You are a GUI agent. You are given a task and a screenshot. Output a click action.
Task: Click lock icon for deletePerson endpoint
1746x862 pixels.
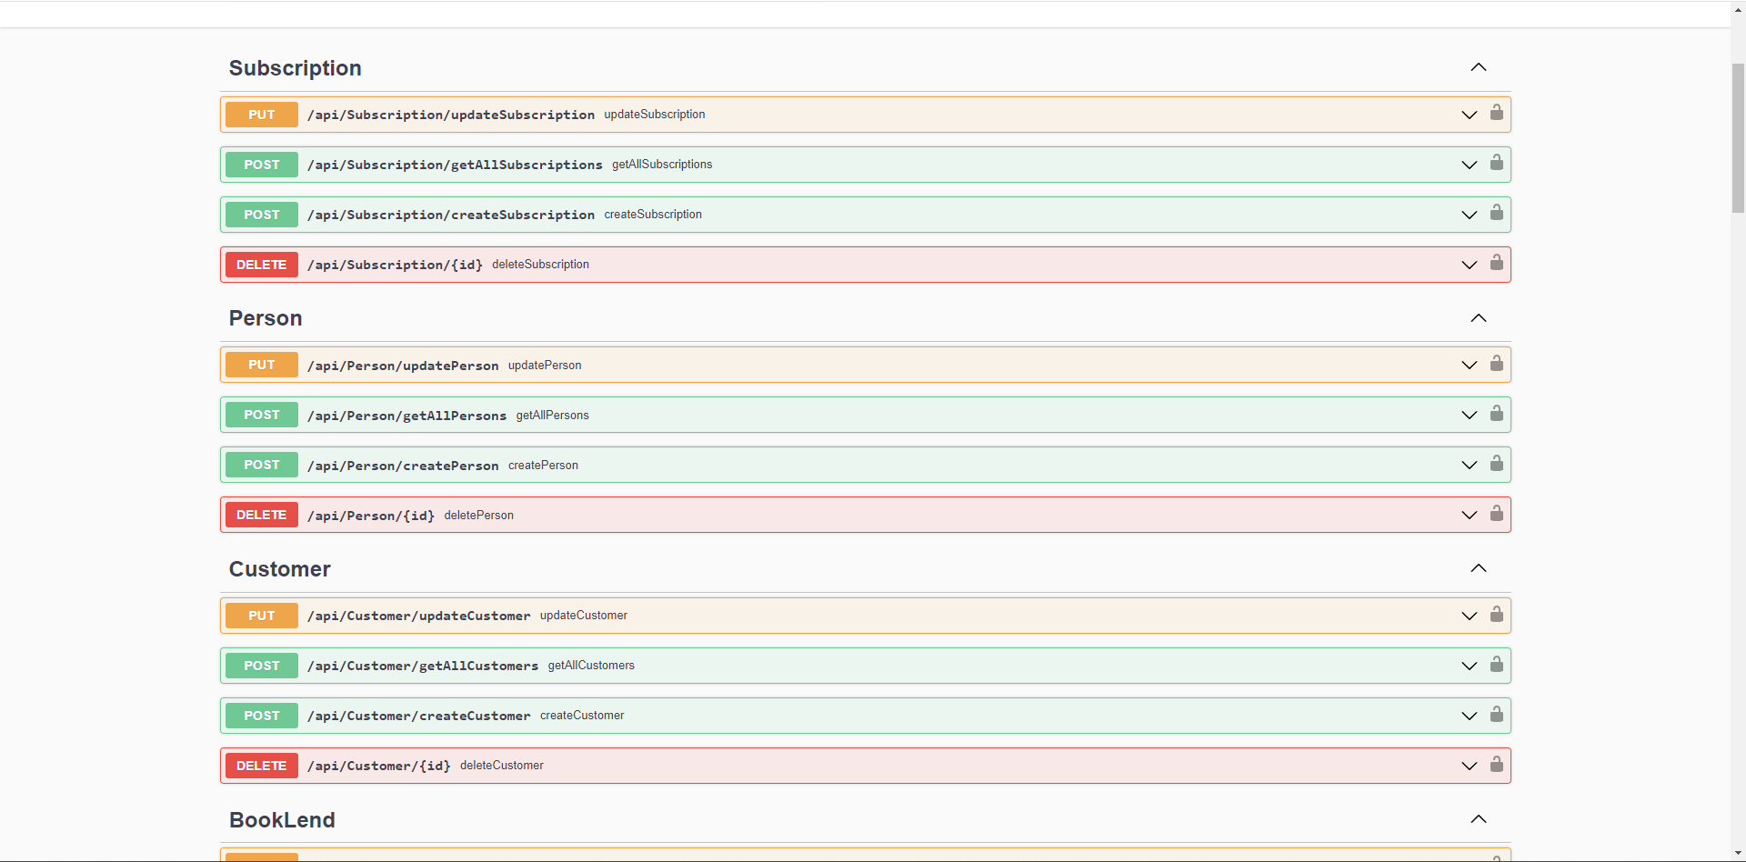(1496, 514)
